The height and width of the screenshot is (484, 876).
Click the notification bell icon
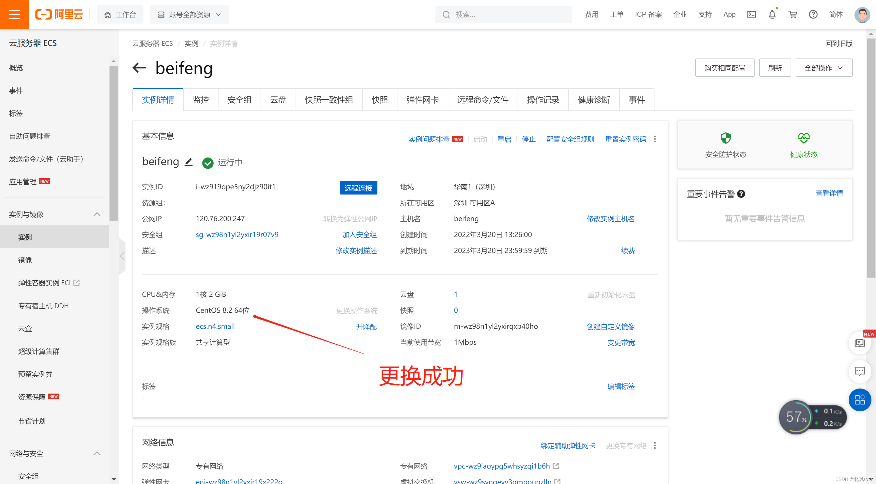coord(772,14)
